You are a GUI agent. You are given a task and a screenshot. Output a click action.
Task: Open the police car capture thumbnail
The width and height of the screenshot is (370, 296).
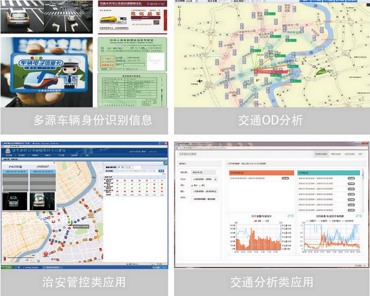[14, 201]
